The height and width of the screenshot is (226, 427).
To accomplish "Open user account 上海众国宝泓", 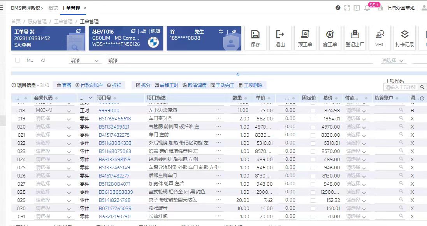I will [401, 8].
